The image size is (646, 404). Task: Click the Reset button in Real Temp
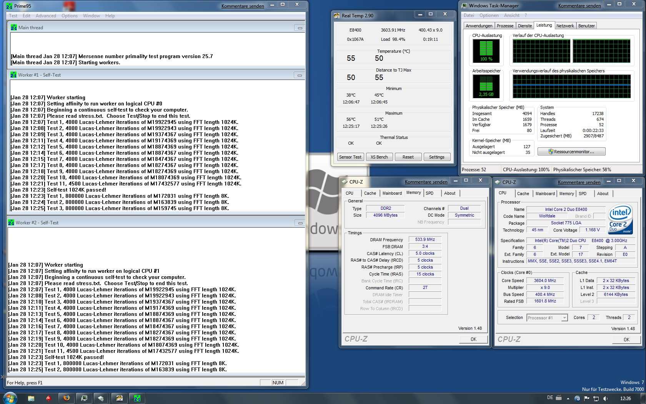408,157
